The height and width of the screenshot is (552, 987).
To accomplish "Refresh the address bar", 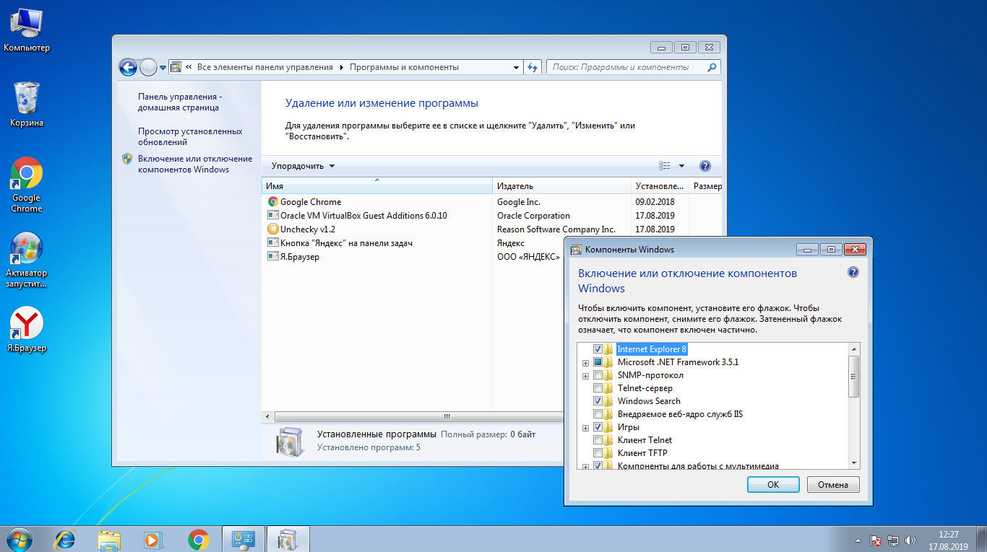I will [533, 67].
